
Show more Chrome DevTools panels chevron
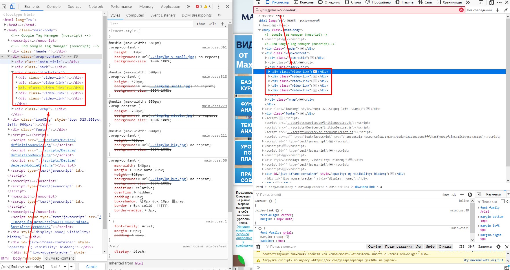(x=189, y=6)
